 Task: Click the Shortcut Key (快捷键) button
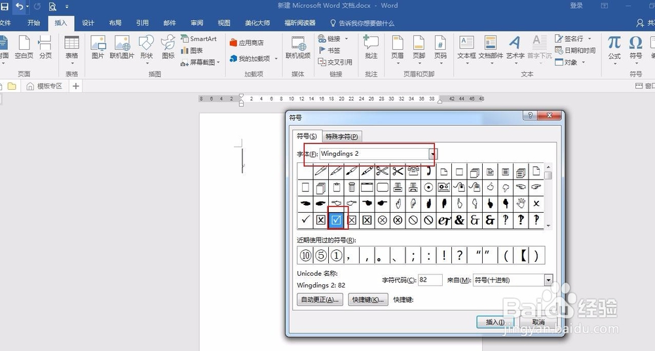[368, 300]
